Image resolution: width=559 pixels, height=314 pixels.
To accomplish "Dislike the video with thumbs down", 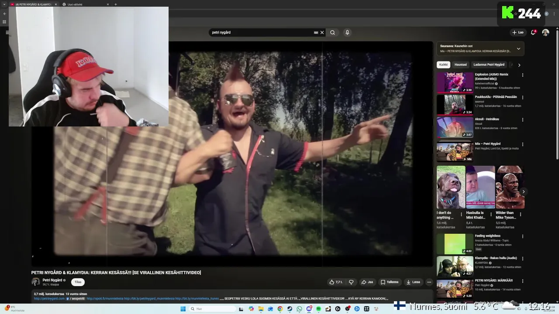I will 351,282.
